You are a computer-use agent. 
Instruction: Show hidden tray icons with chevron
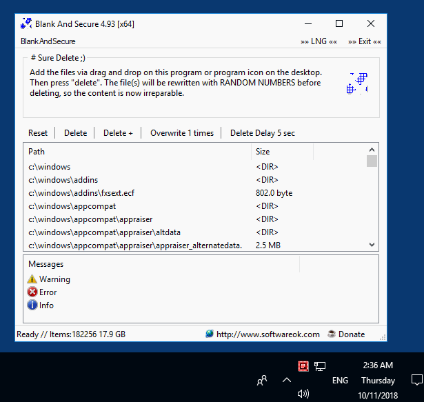[x=287, y=380]
